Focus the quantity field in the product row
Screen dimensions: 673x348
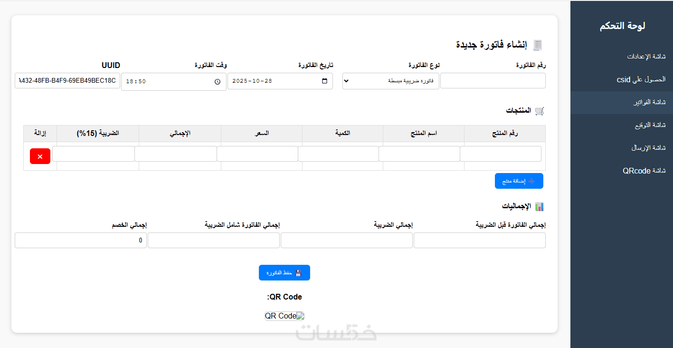coord(339,154)
